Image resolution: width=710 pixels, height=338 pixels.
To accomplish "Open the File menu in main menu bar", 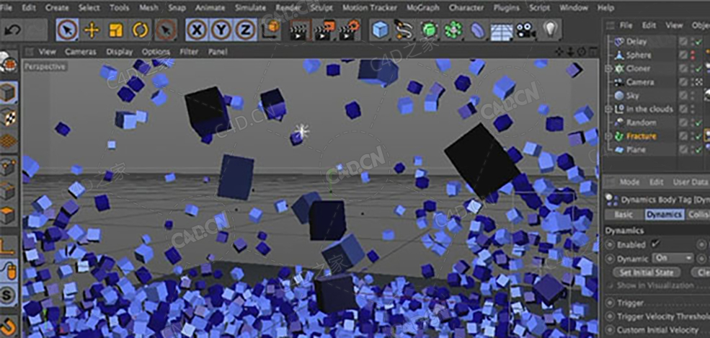I will (x=6, y=8).
